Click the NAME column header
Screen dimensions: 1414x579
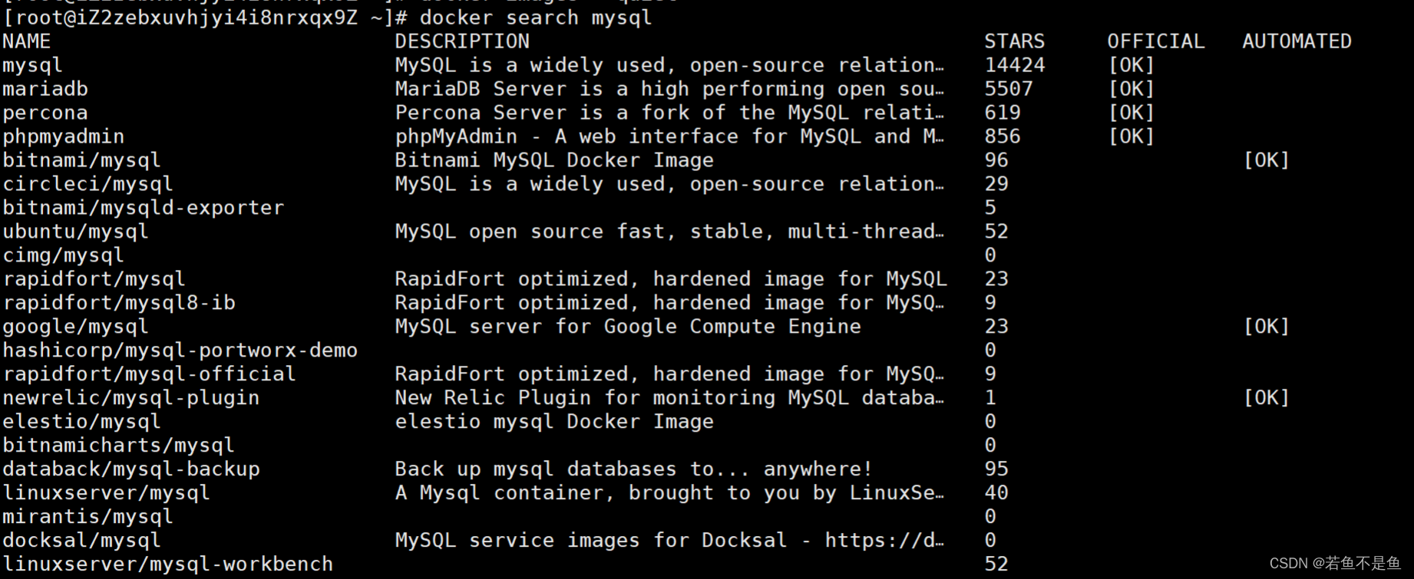pos(27,41)
